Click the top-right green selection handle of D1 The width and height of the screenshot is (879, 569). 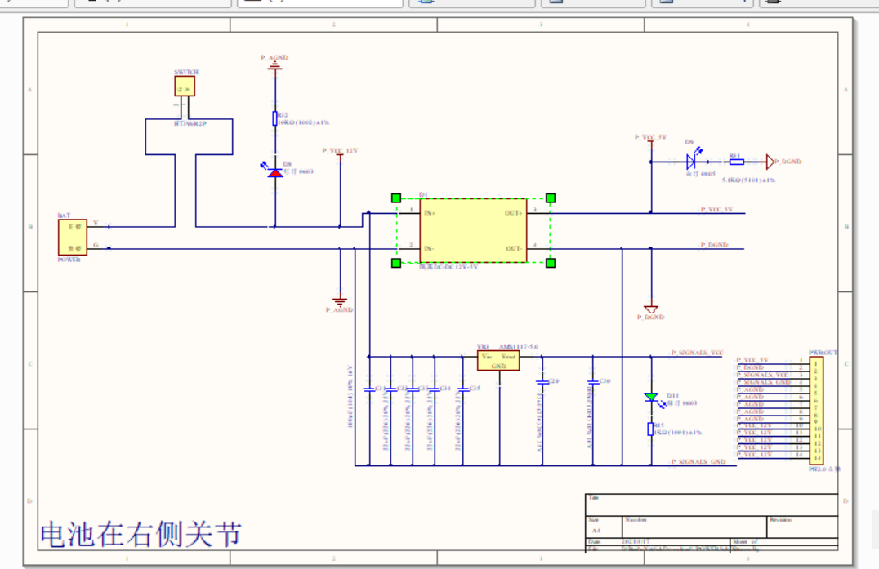coord(551,198)
